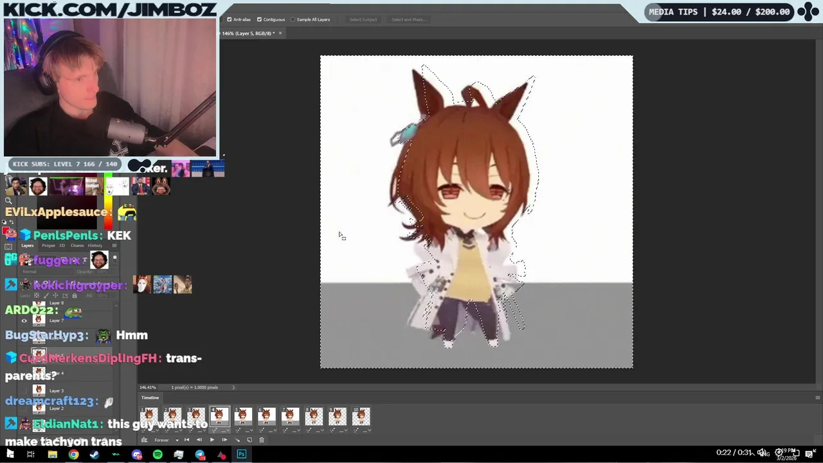
Task: Hide Layer 7 using eye icon
Action: coord(24,321)
